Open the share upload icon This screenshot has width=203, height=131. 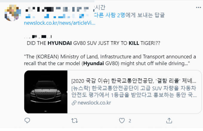pos(169,121)
